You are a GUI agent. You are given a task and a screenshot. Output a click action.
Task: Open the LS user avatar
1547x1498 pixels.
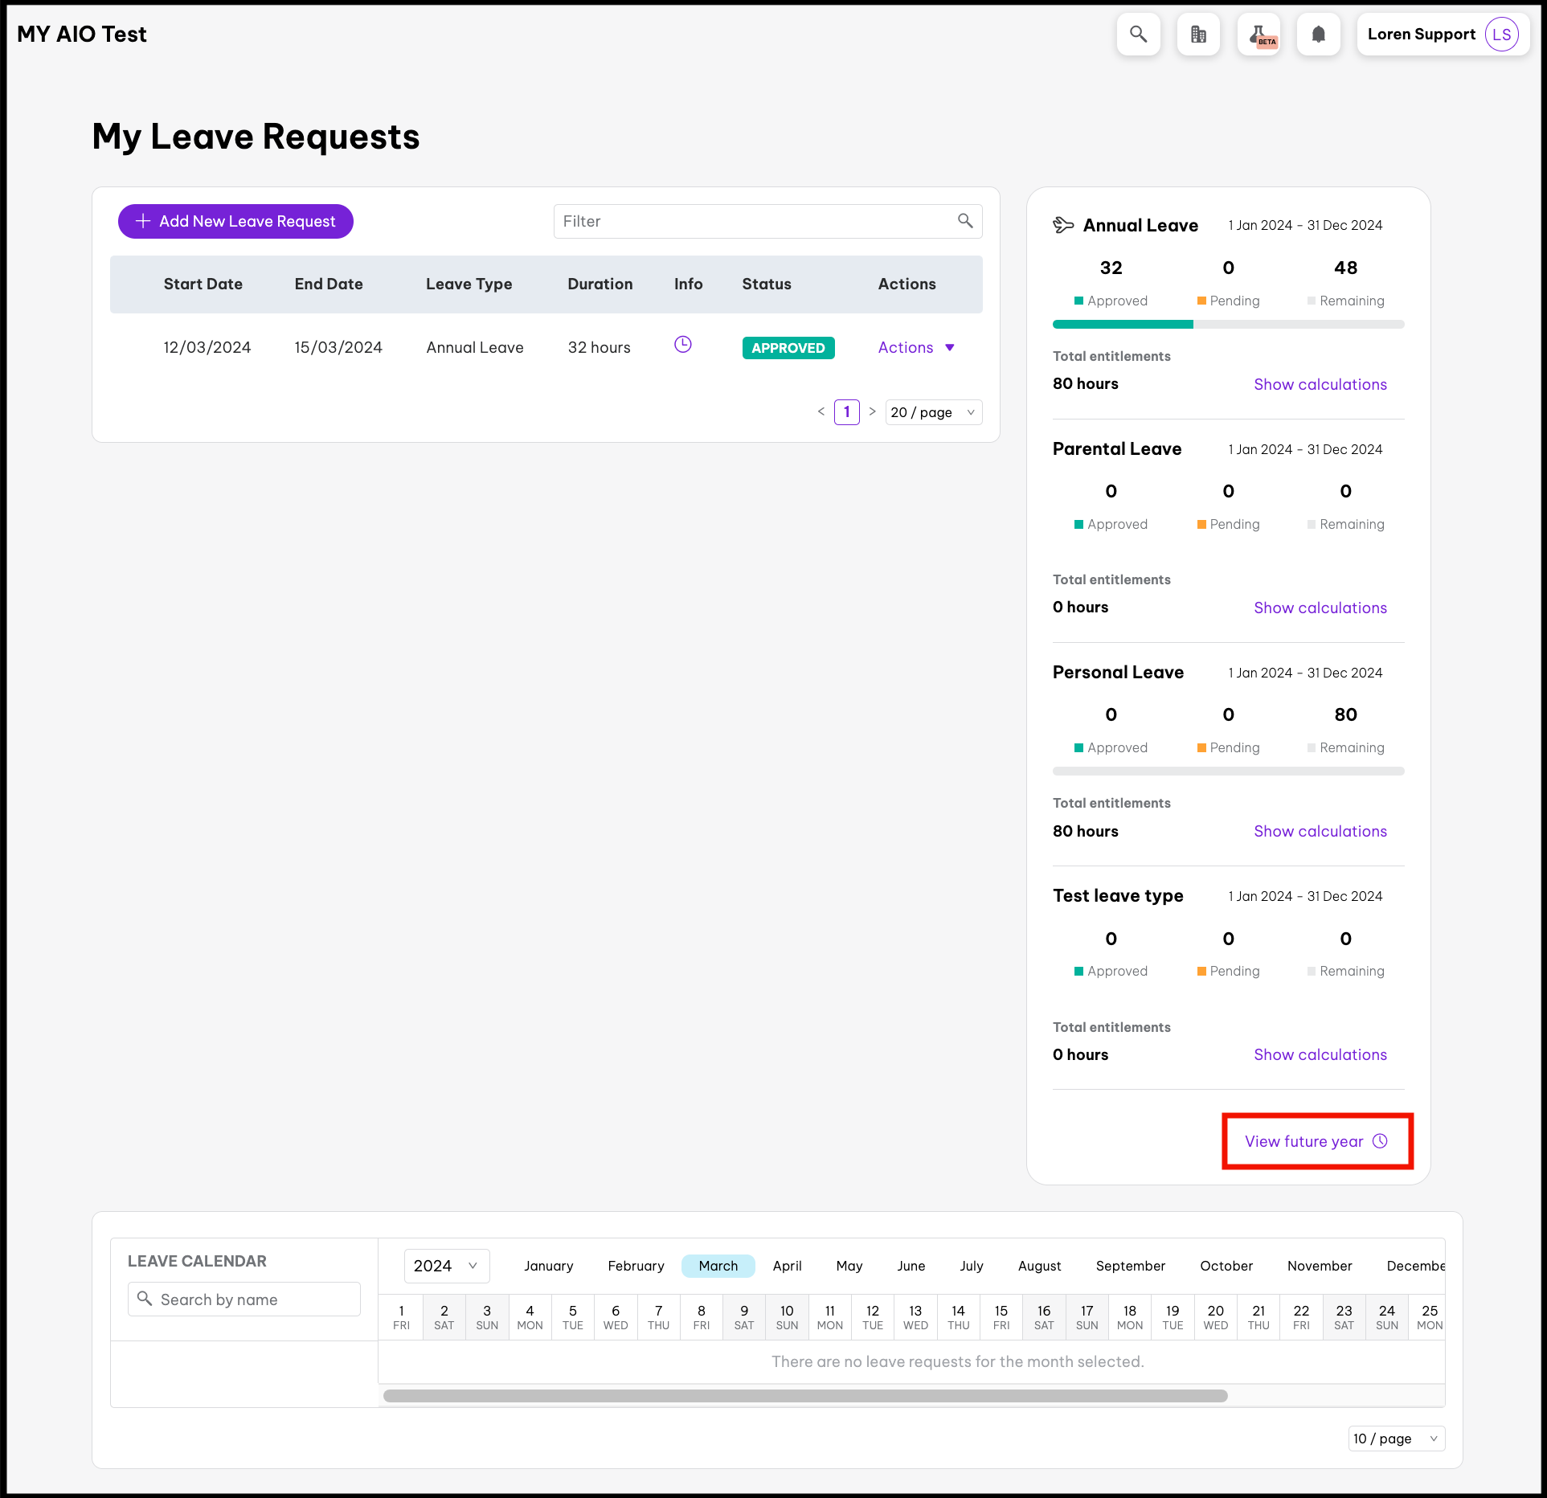[x=1501, y=35]
